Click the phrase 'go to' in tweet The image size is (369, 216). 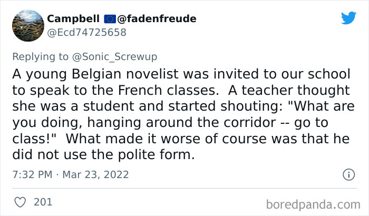point(311,122)
